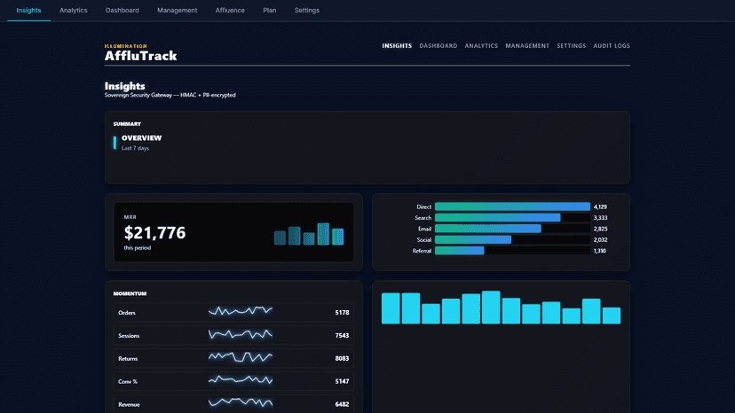Click ANALYTICS in the header navigation
This screenshot has width=735, height=413.
[481, 46]
